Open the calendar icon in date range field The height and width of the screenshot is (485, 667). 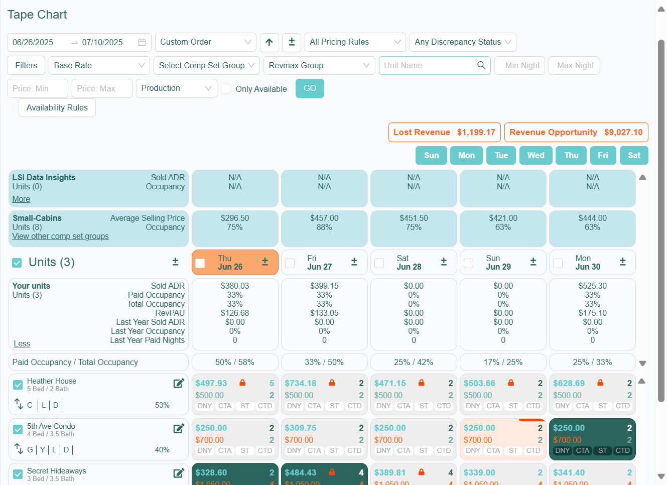142,42
